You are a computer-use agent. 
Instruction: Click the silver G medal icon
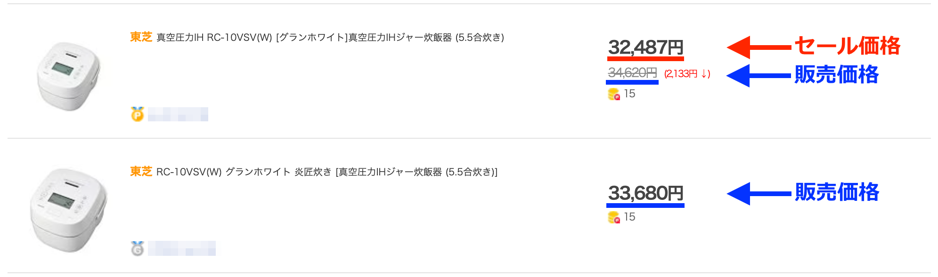[x=137, y=248]
